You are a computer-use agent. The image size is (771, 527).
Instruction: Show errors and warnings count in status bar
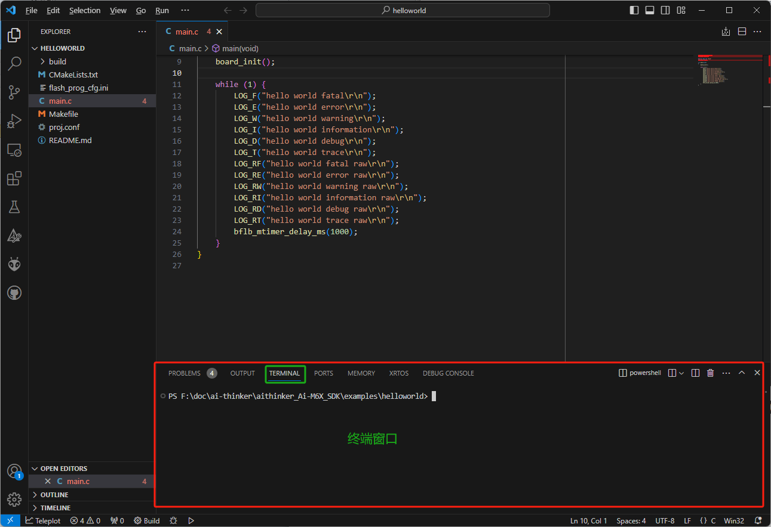click(x=85, y=520)
